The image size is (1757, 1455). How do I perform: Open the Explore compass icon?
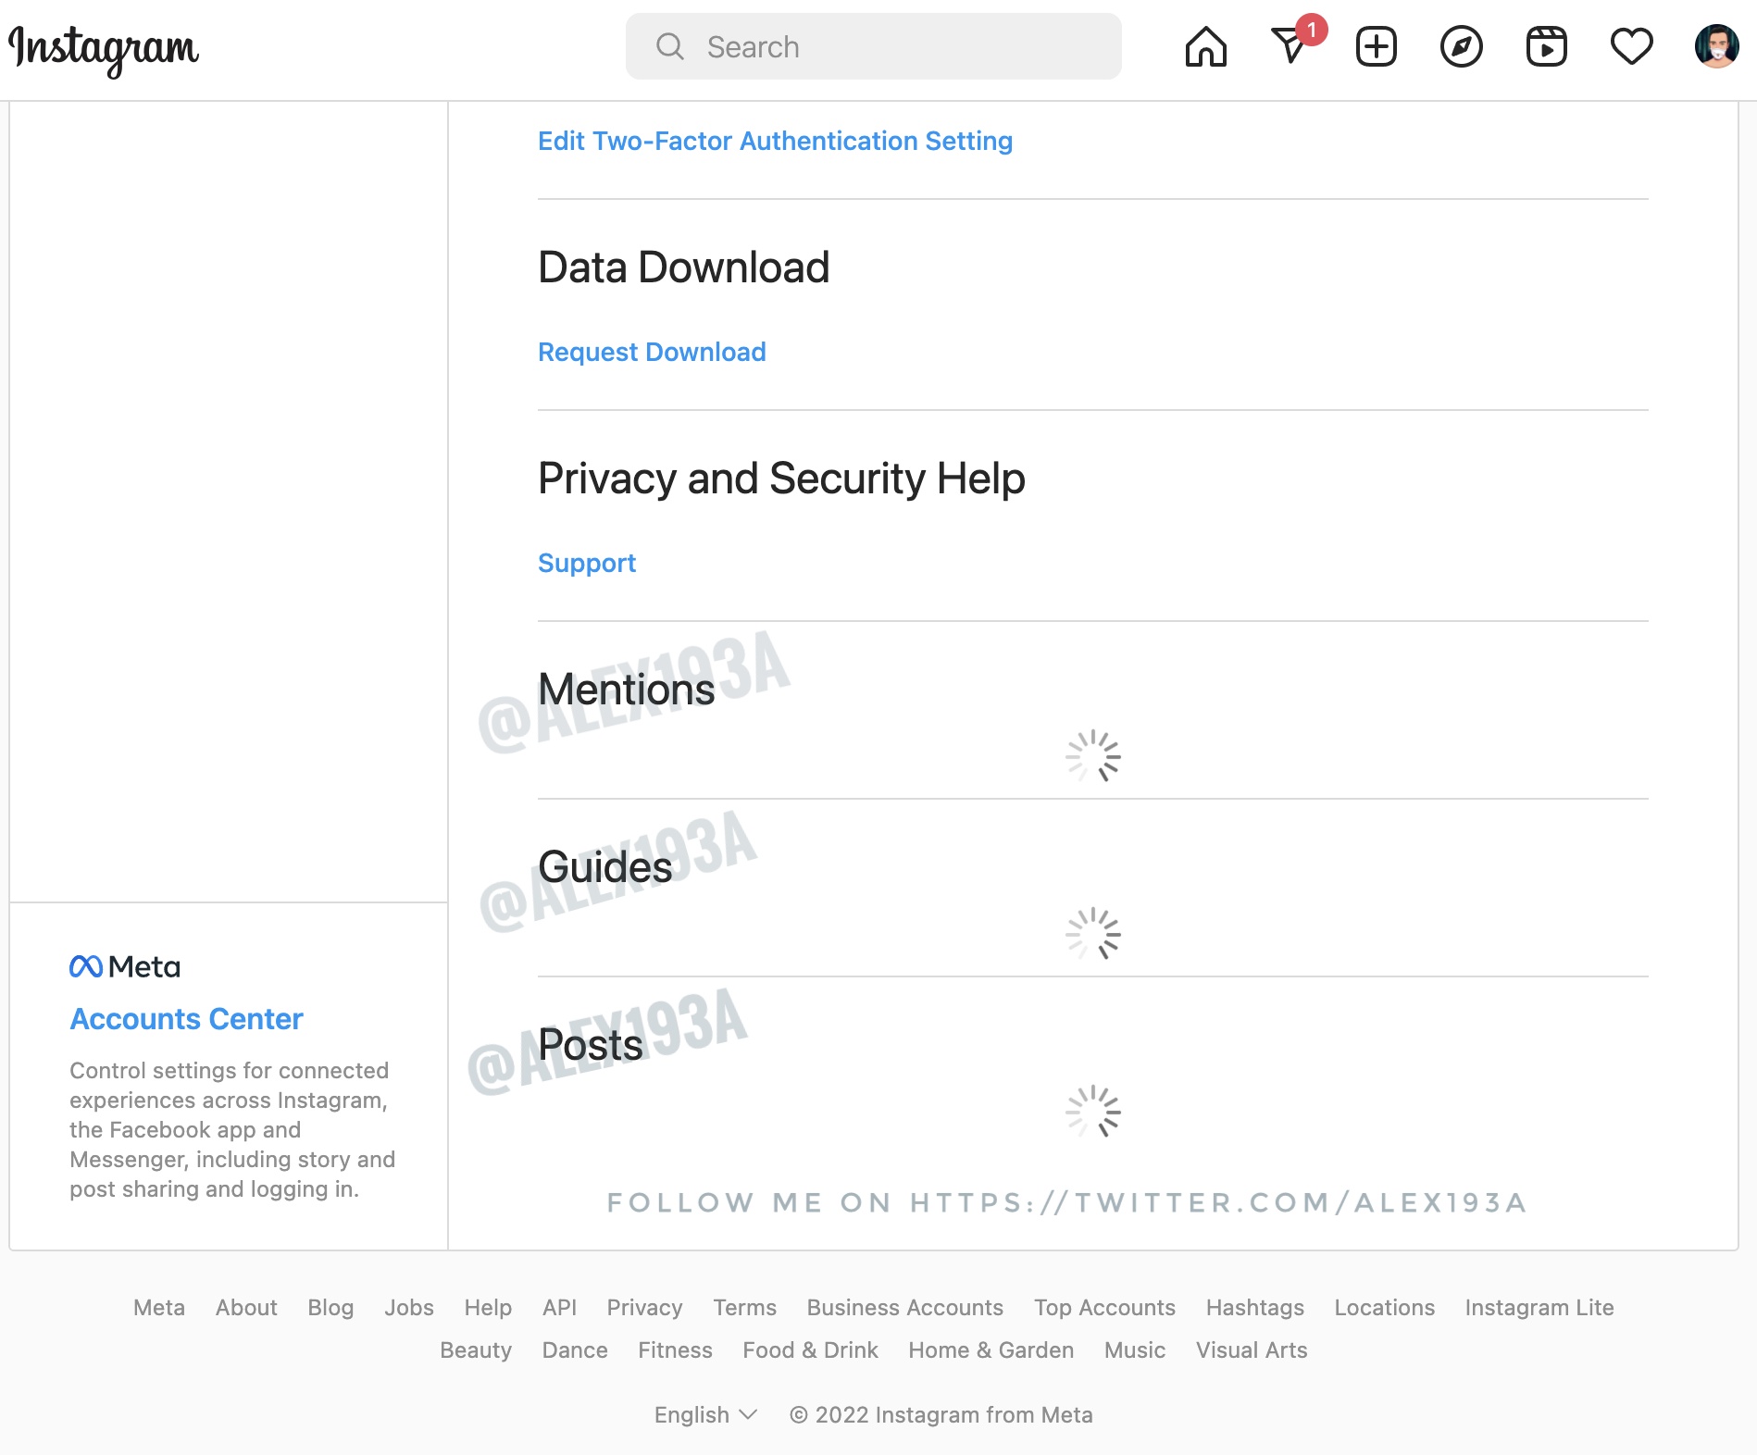pos(1462,46)
